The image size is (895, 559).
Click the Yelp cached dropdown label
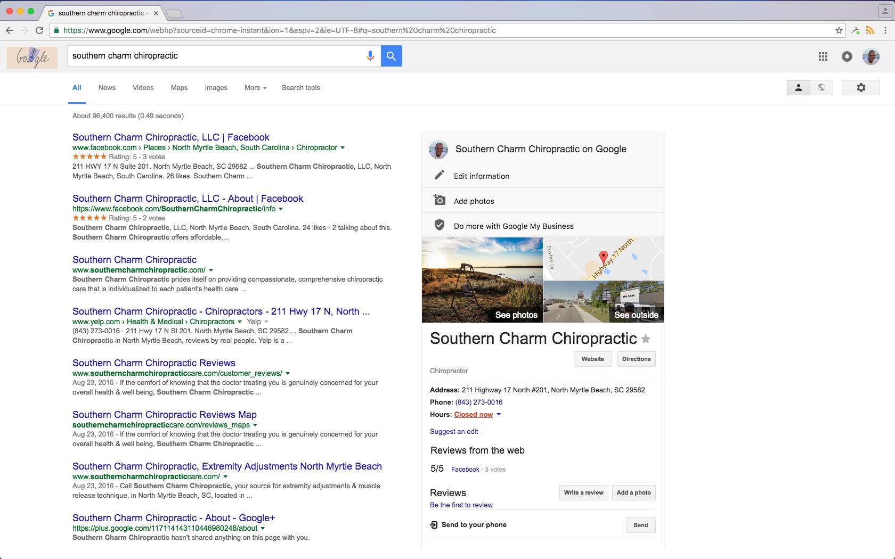pyautogui.click(x=257, y=322)
